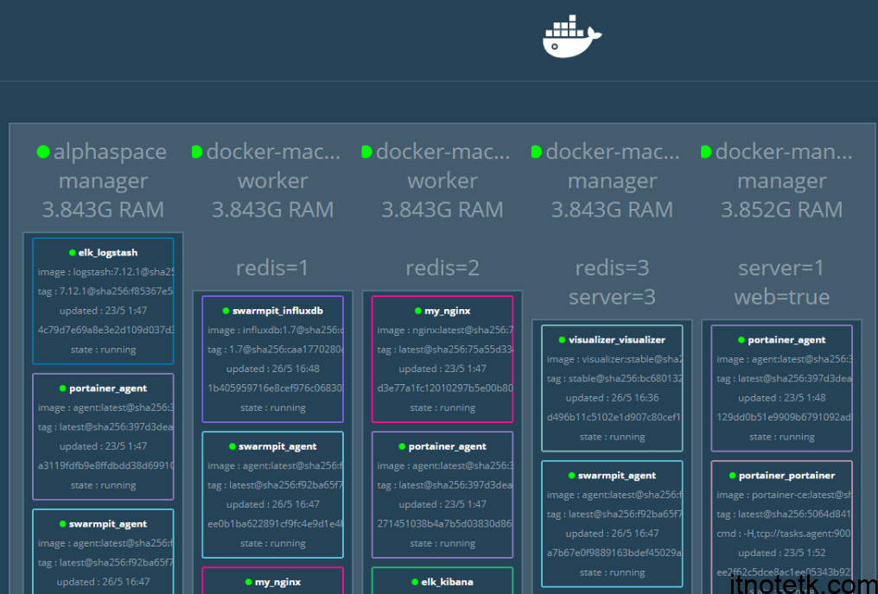The width and height of the screenshot is (878, 594).
Task: Click updated : 23/5 1:52 text
Action: [782, 553]
